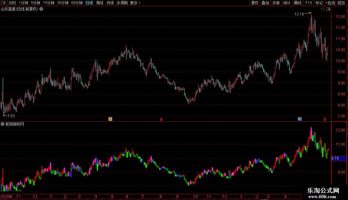
Task: Expand the 更多 periods menu
Action: point(135,3)
